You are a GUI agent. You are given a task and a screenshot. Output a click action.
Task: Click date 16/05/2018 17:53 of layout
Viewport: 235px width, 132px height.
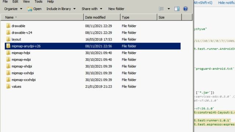click(98, 39)
